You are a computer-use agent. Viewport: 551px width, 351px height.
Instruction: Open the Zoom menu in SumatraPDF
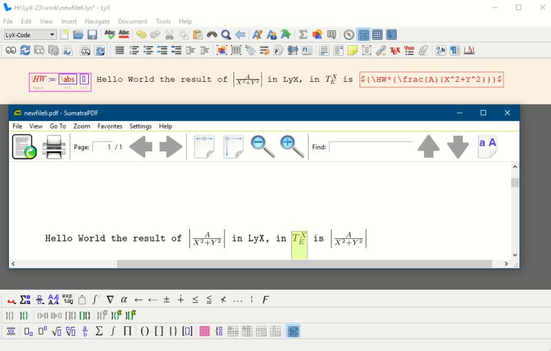tap(81, 126)
